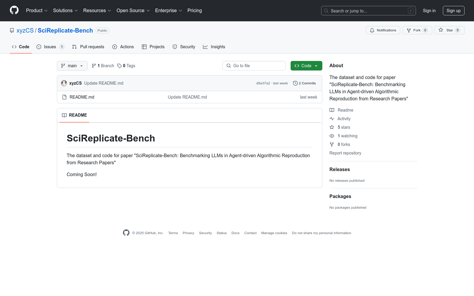Click the GitHub logo in header

[x=14, y=10]
